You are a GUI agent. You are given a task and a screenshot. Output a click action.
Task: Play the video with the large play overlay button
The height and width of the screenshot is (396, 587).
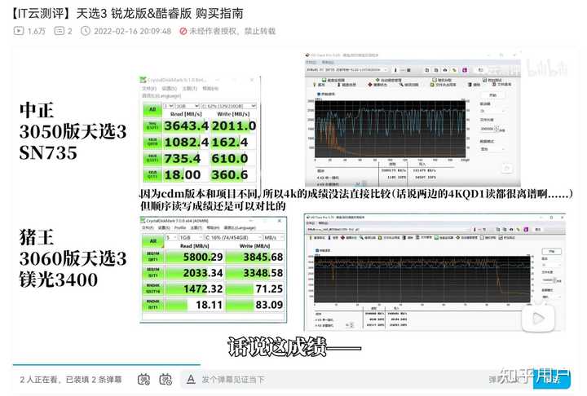(539, 319)
